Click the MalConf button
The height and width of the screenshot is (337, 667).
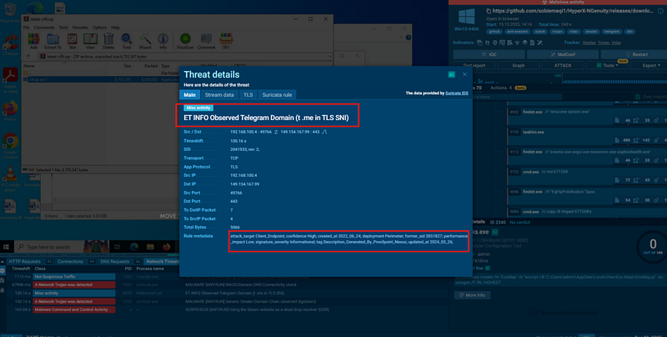(x=562, y=54)
